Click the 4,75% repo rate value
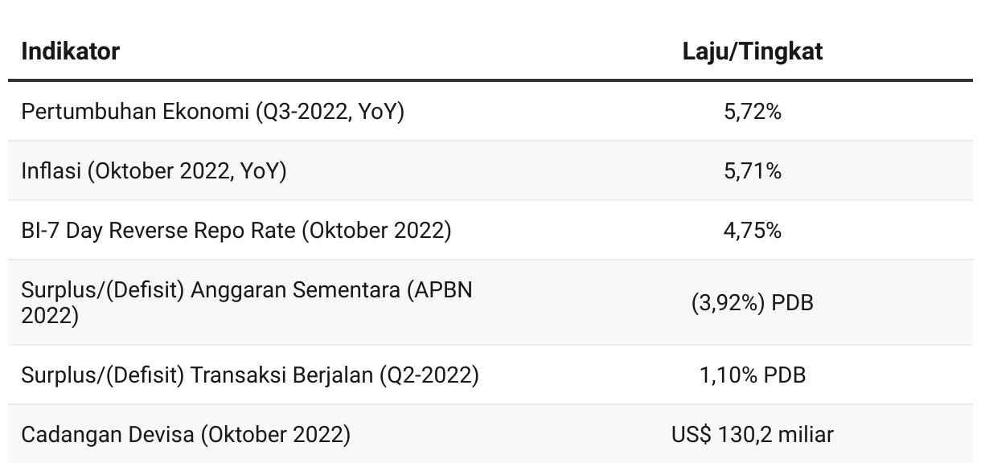This screenshot has height=471, width=981. [x=753, y=231]
